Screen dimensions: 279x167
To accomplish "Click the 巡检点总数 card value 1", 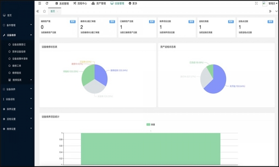I will pyautogui.click(x=239, y=27).
